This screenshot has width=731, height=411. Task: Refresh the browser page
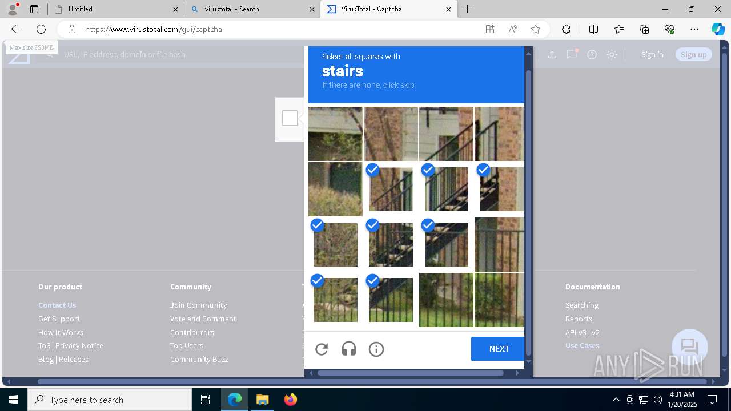[x=41, y=29]
